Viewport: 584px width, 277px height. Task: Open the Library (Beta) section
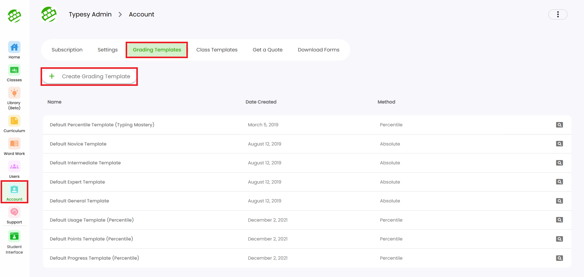(14, 93)
